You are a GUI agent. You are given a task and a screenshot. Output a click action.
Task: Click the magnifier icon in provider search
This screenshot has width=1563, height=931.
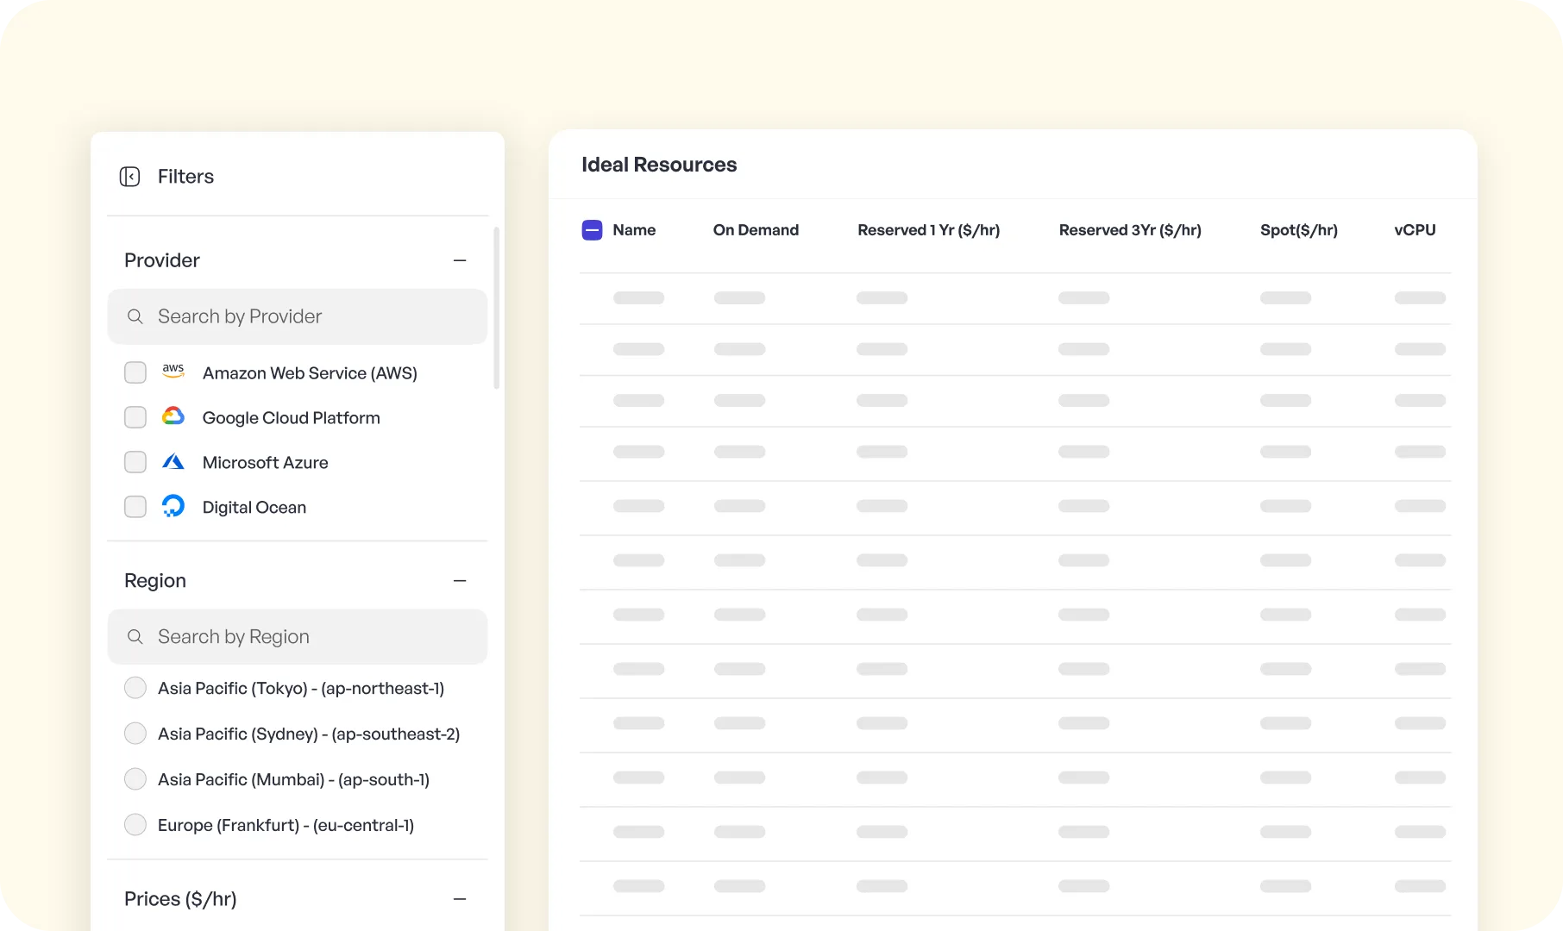click(x=135, y=316)
